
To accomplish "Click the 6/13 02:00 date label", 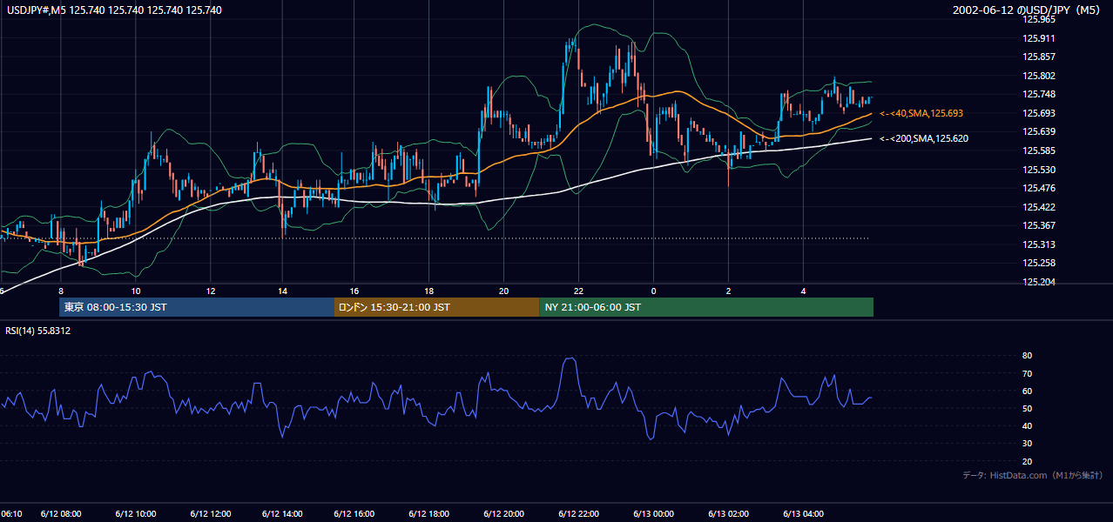I will [728, 514].
